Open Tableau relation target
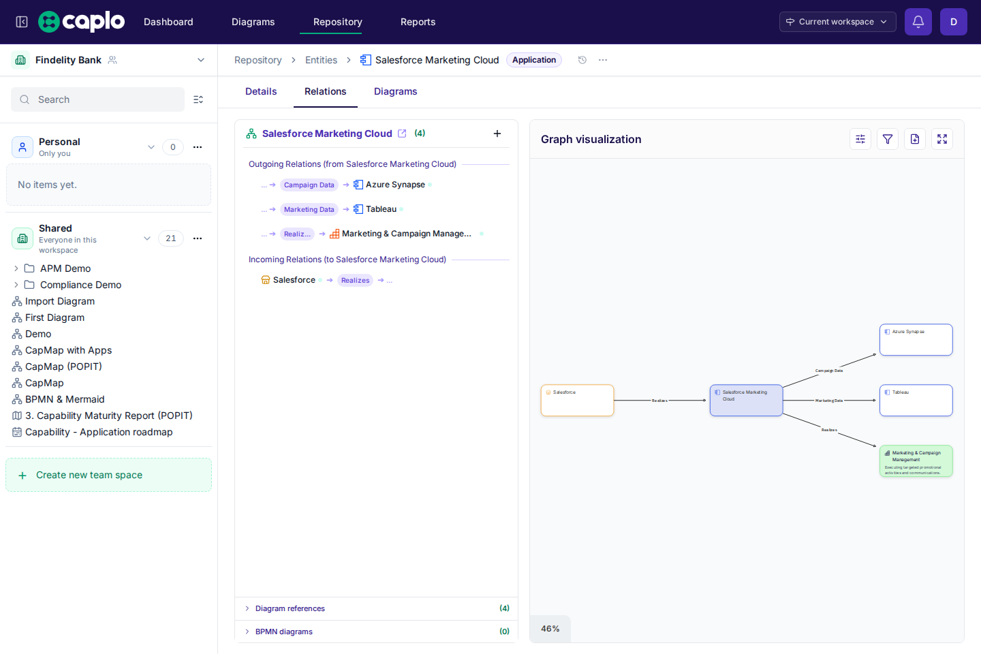 click(x=381, y=209)
